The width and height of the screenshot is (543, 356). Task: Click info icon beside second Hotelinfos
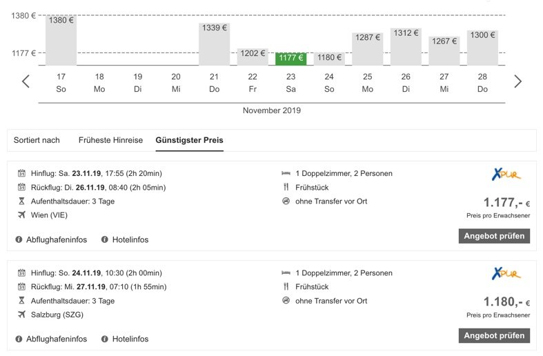click(105, 339)
